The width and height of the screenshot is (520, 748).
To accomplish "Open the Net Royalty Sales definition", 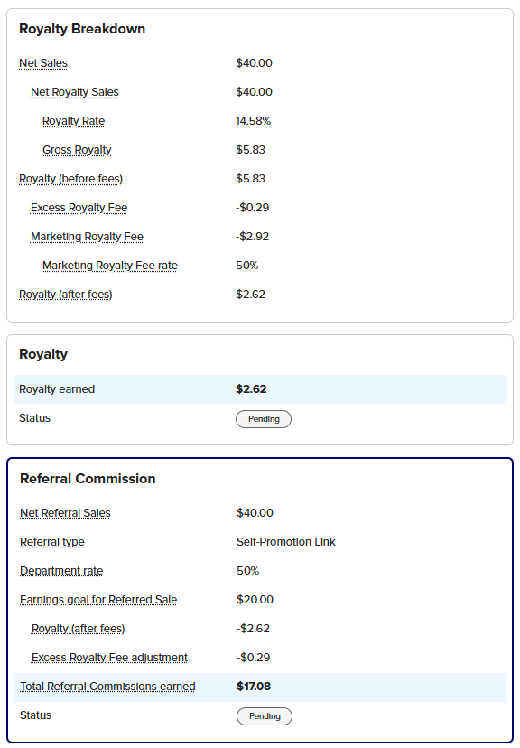I will tap(74, 92).
